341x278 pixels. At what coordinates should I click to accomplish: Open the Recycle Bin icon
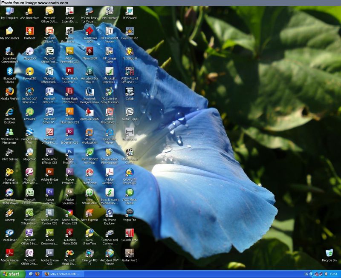click(x=329, y=253)
